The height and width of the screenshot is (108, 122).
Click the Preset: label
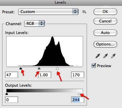[x=8, y=12]
